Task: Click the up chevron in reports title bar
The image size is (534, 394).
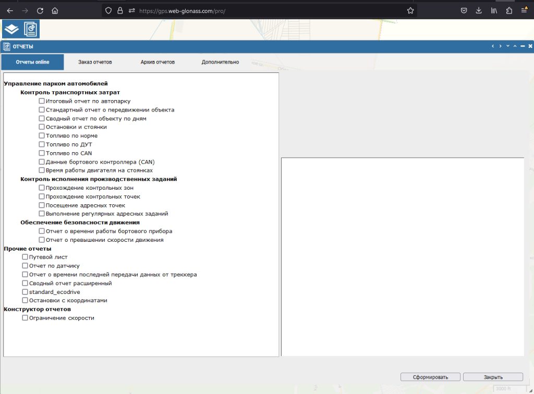Action: coord(515,46)
